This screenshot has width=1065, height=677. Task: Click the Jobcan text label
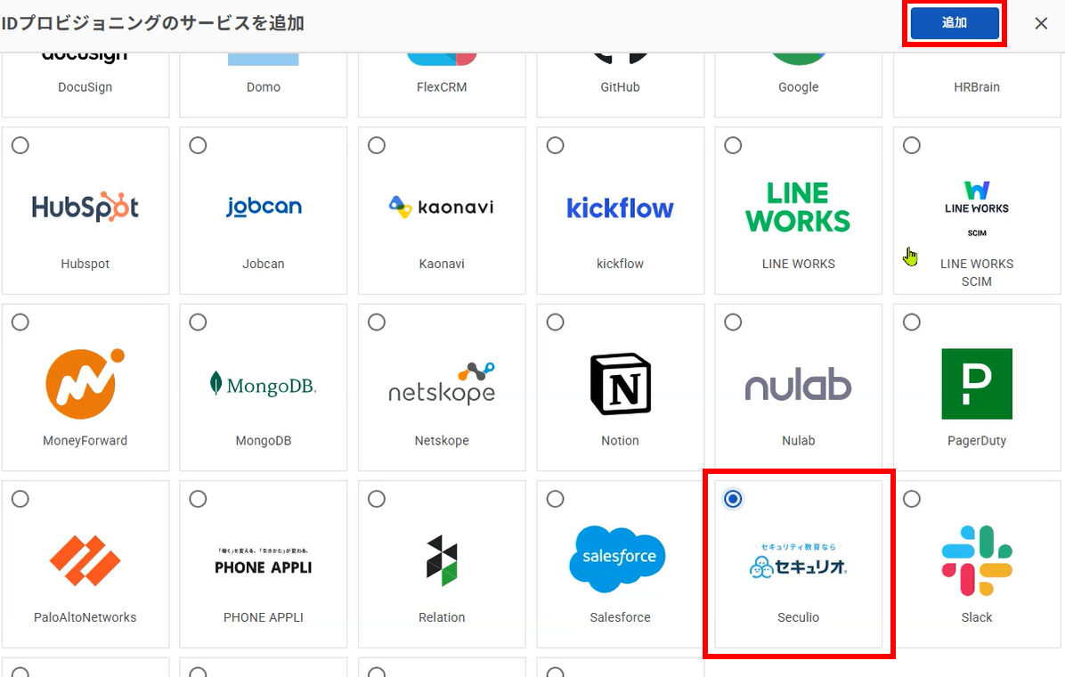point(264,264)
